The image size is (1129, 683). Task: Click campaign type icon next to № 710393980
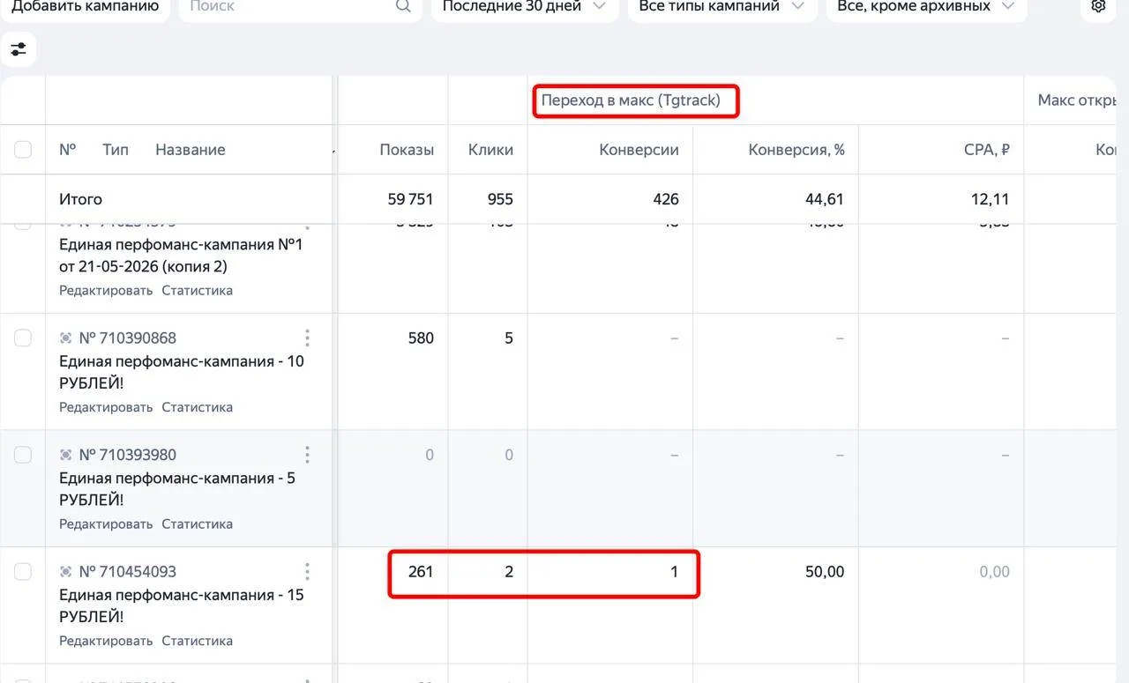click(x=65, y=455)
